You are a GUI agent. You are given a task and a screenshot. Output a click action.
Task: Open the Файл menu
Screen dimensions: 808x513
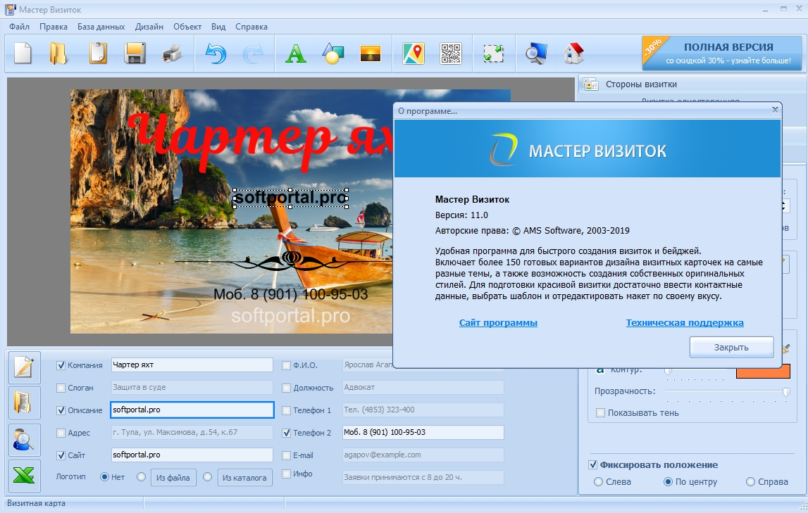[19, 27]
